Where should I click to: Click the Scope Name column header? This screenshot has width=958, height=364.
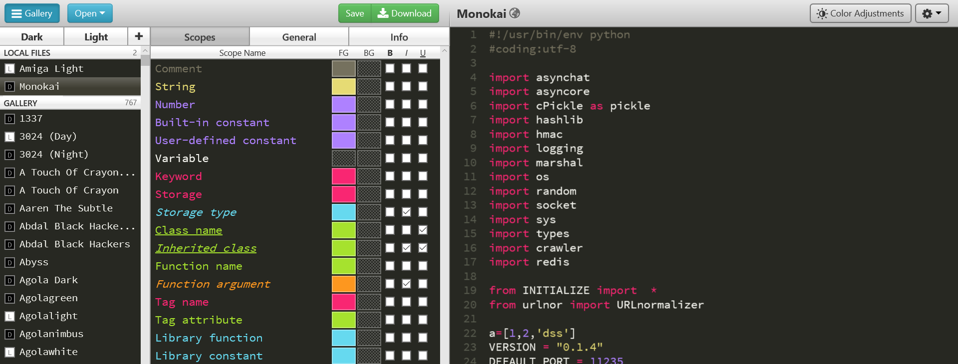point(242,53)
